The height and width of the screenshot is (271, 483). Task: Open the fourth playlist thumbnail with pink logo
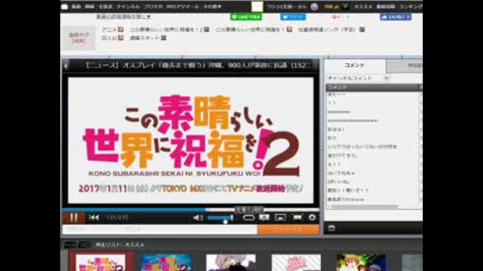click(x=296, y=262)
